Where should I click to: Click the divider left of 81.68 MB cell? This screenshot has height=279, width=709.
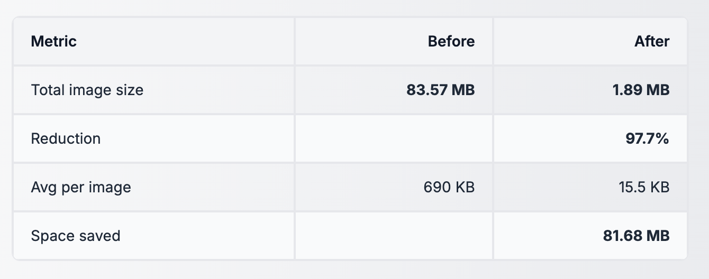point(493,236)
